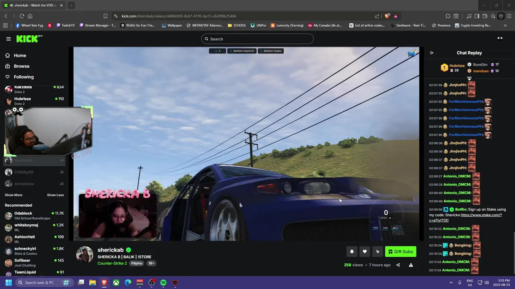Open the Brave VPN shield icon
The width and height of the screenshot is (515, 289).
coord(501,16)
